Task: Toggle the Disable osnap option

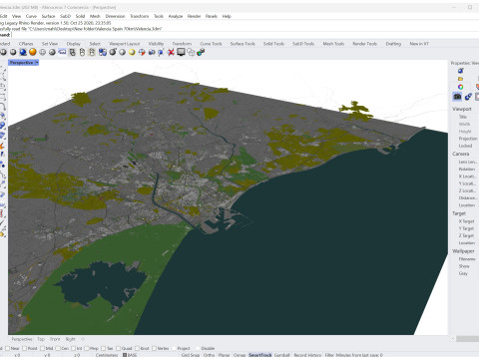Action: [x=208, y=348]
